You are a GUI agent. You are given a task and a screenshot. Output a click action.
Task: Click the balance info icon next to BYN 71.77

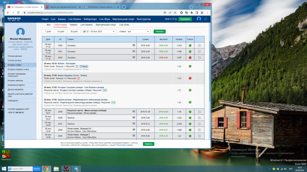(176, 19)
